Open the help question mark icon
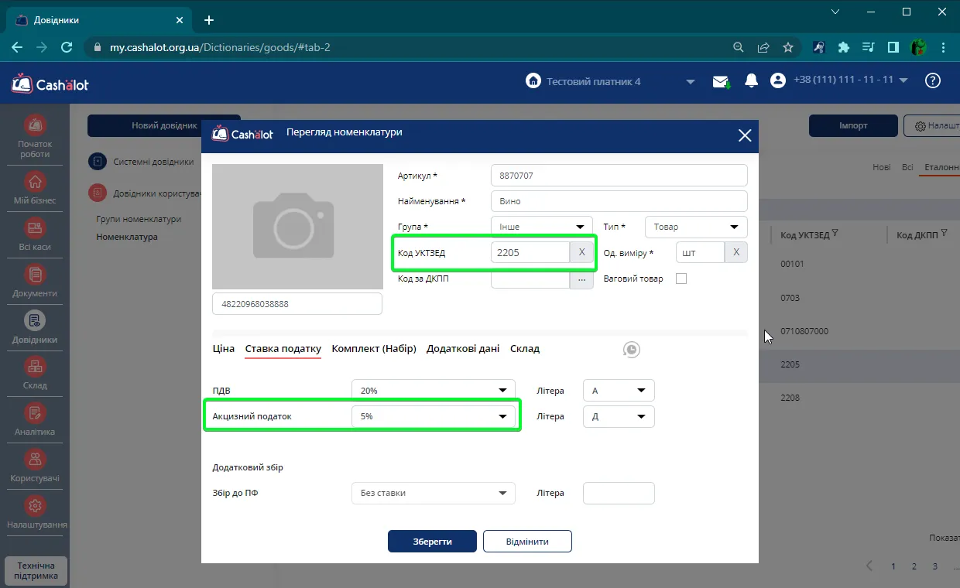The image size is (960, 588). 933,80
